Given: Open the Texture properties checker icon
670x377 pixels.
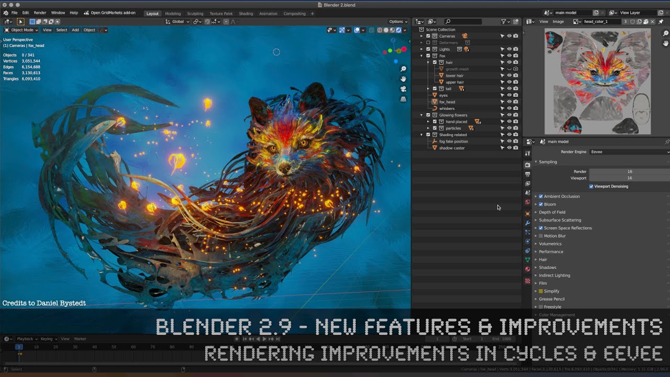Looking at the screenshot, I should 528,281.
